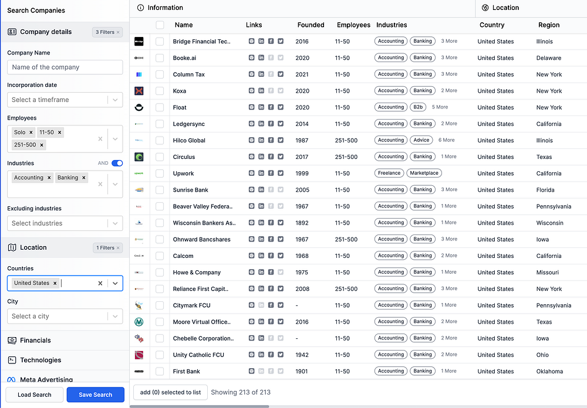Click the Location map icon in sidebar

click(12, 247)
